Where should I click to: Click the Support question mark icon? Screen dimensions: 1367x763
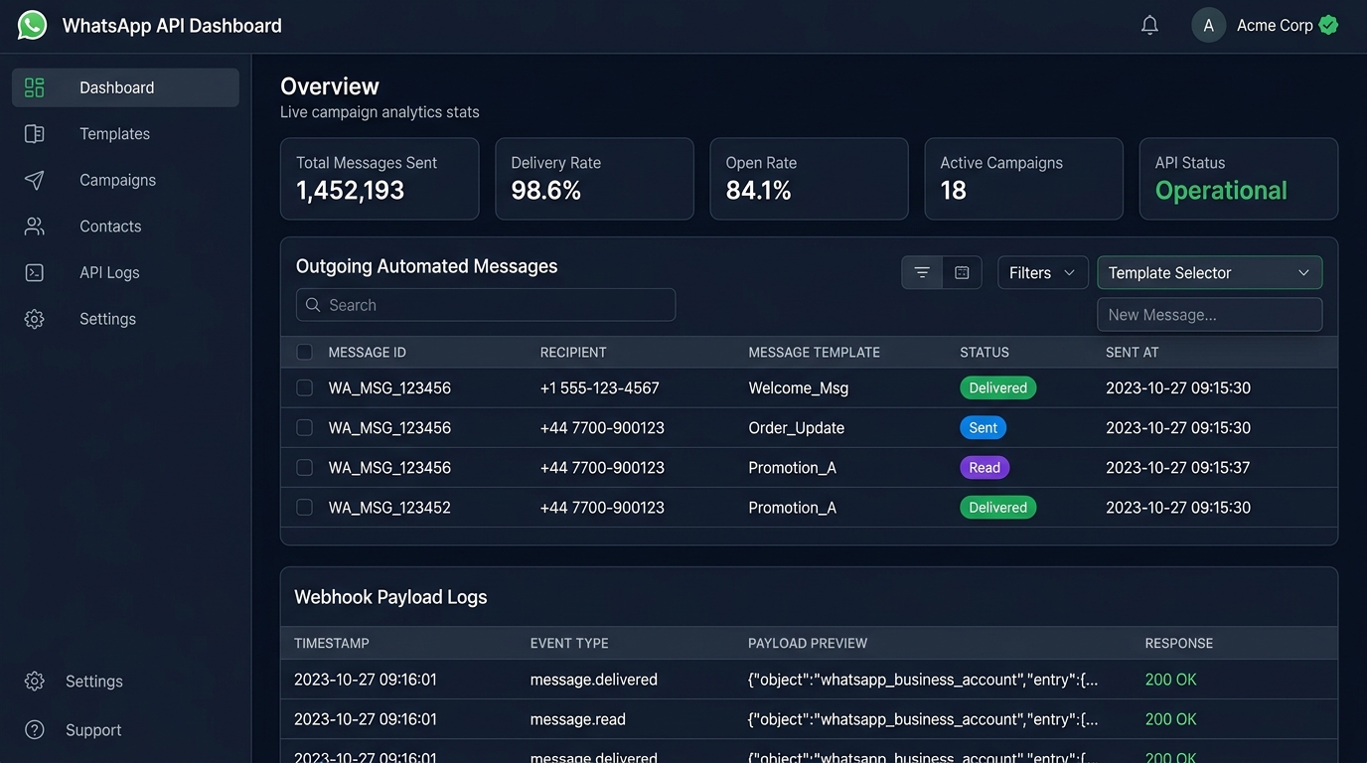[x=35, y=730]
